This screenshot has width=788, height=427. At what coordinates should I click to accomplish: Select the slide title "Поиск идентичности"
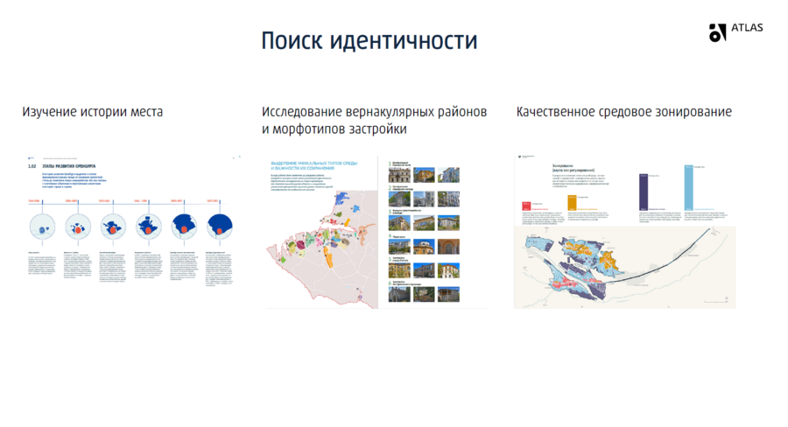pyautogui.click(x=369, y=41)
